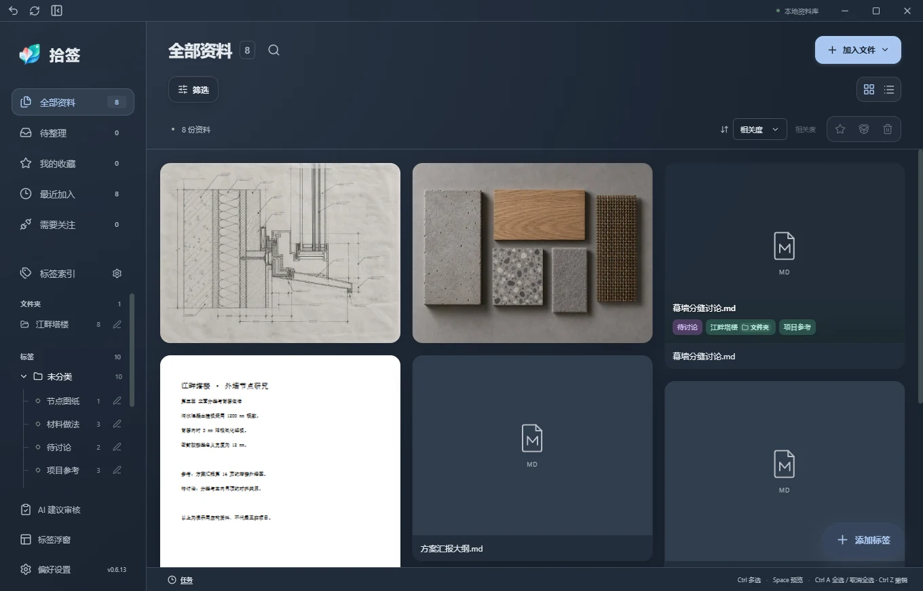The width and height of the screenshot is (923, 591).
Task: Open tag index settings gear
Action: pos(117,274)
